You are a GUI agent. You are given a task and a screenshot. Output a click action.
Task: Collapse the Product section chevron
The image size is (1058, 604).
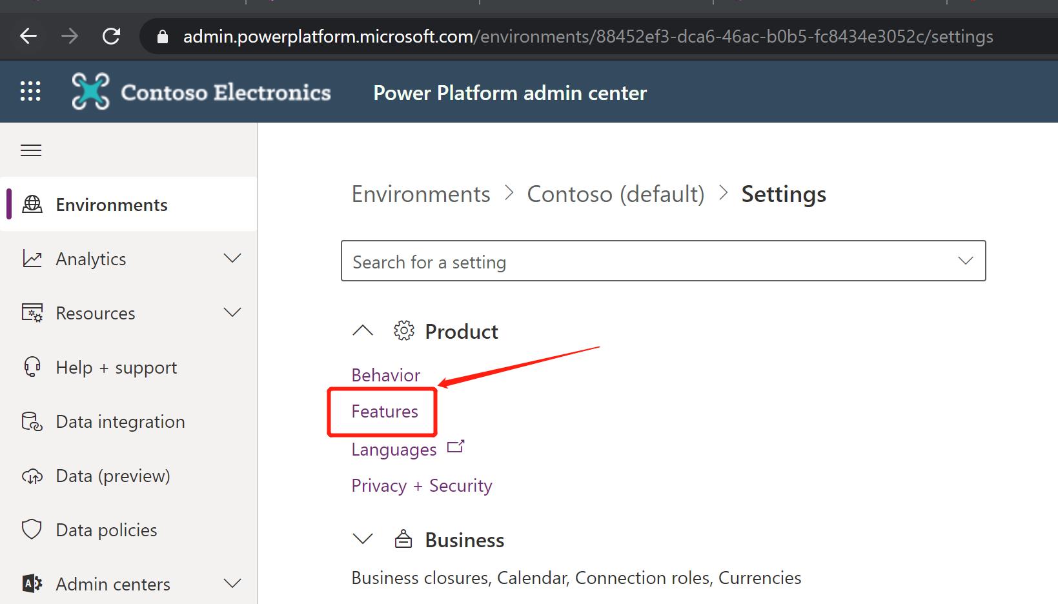click(363, 331)
